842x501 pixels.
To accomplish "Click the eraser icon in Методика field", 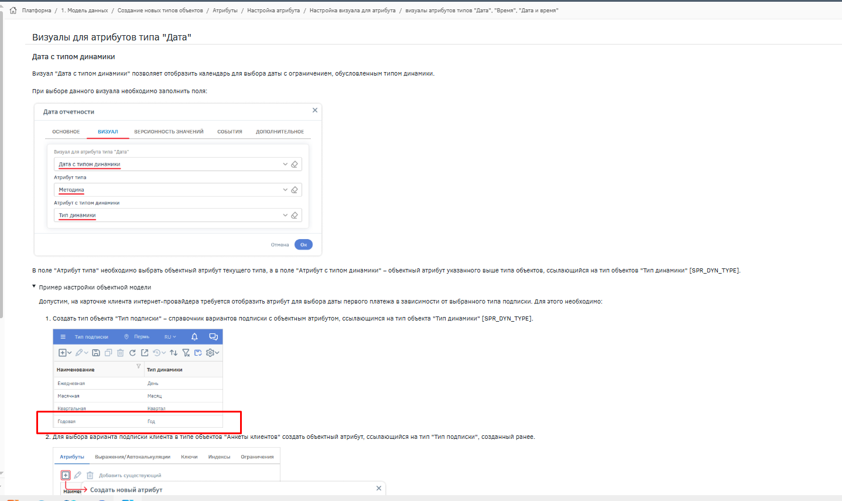I will [x=295, y=190].
